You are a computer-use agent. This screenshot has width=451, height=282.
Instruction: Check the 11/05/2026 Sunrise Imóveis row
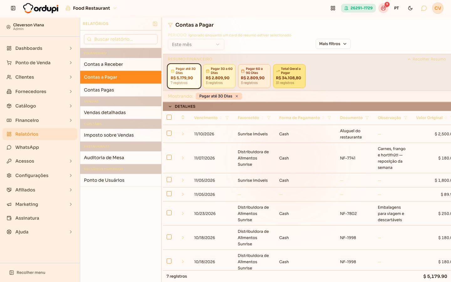coord(169,180)
